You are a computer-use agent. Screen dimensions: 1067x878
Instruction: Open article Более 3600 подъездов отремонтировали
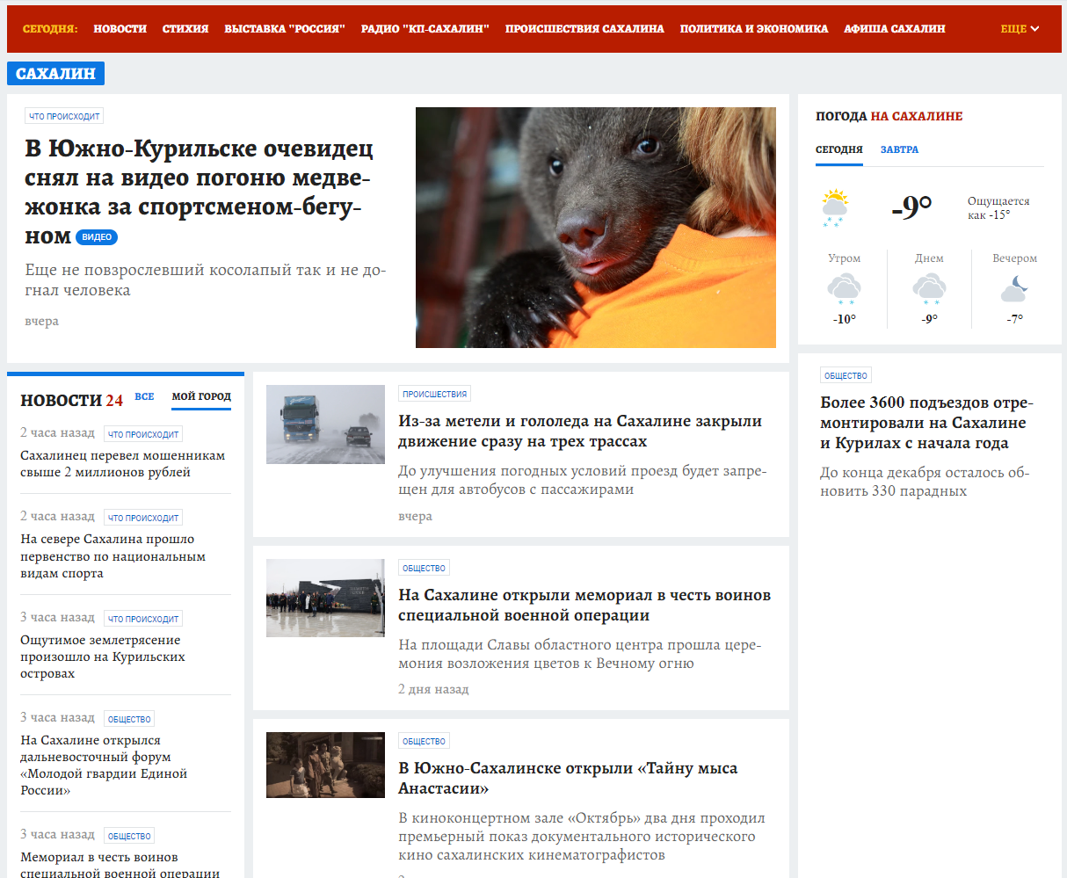point(926,423)
